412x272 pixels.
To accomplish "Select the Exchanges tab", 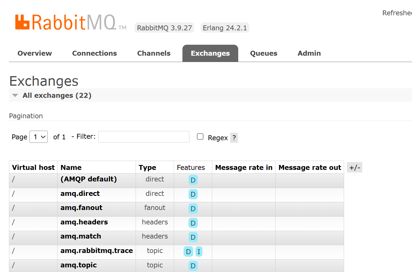I will 210,53.
